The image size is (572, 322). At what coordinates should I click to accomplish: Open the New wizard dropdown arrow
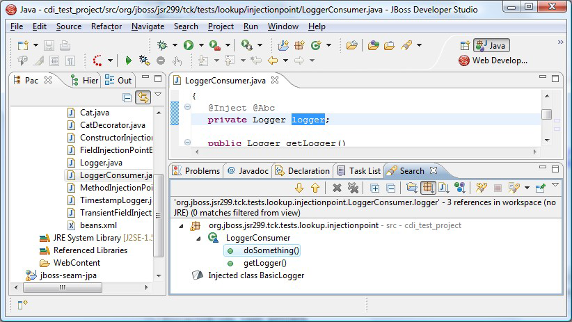(35, 45)
